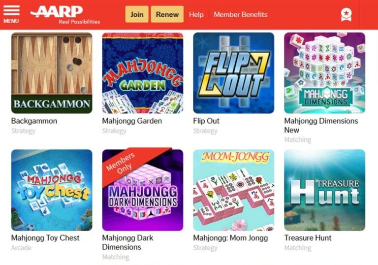Image resolution: width=378 pixels, height=265 pixels.
Task: Click the Mahjongg Dimensions New title text
Action: (321, 125)
